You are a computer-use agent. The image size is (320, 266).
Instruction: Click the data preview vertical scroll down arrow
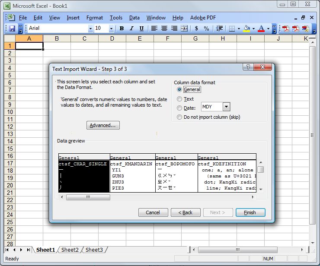[x=261, y=190]
